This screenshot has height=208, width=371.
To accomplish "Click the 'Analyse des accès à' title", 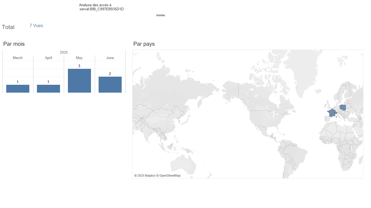I will [95, 5].
